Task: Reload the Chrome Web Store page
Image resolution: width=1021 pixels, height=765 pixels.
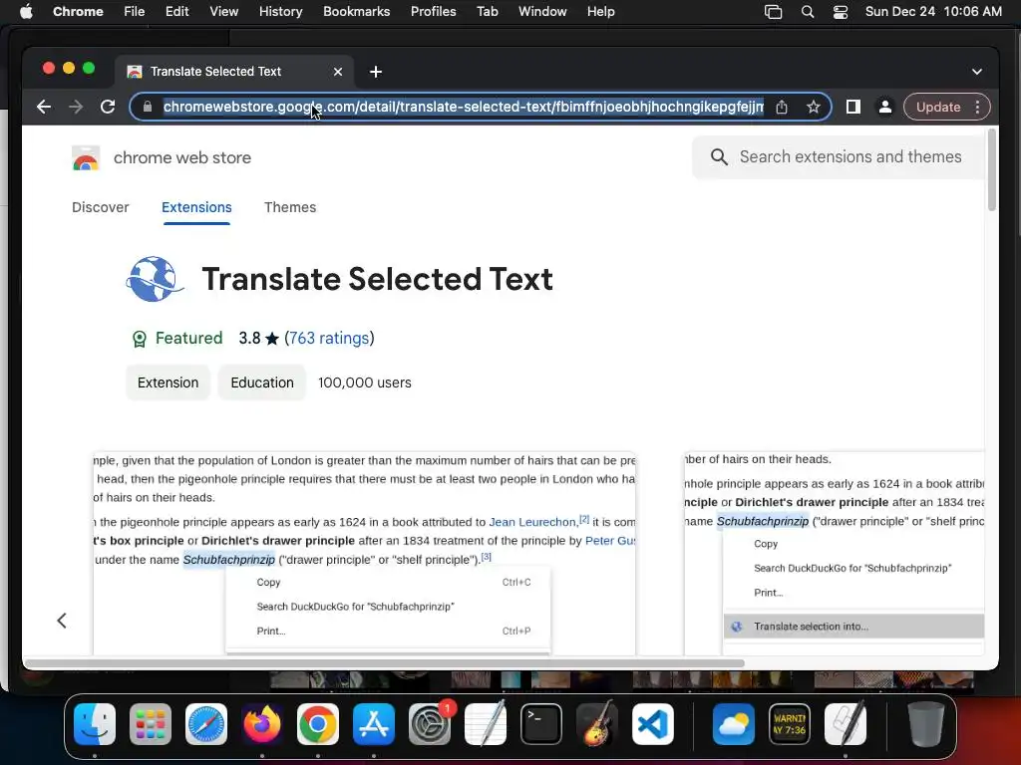Action: [x=108, y=107]
